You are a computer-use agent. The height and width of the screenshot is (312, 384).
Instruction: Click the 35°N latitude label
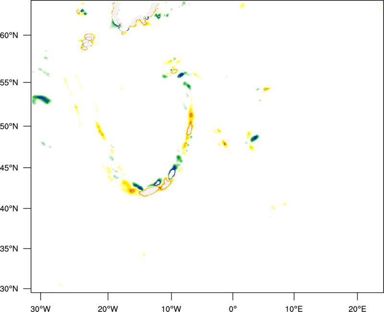[x=9, y=249]
